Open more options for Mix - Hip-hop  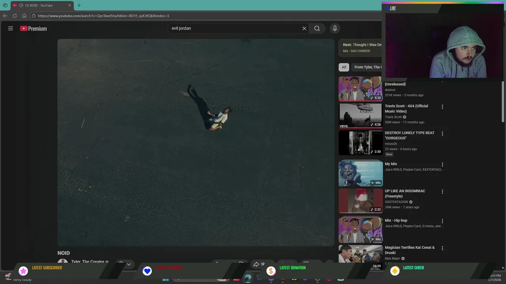click(442, 221)
